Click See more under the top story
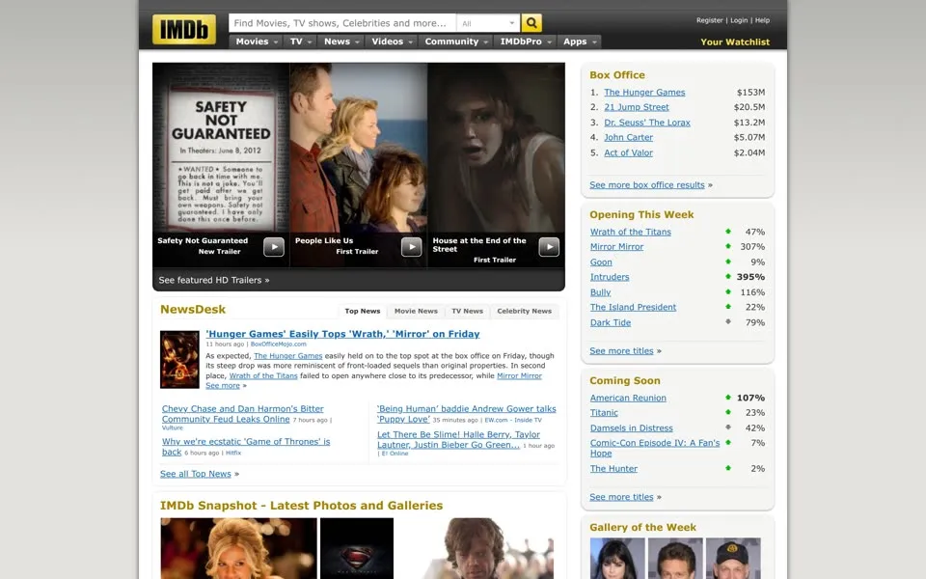Screen dimensions: 926x579 coord(223,385)
